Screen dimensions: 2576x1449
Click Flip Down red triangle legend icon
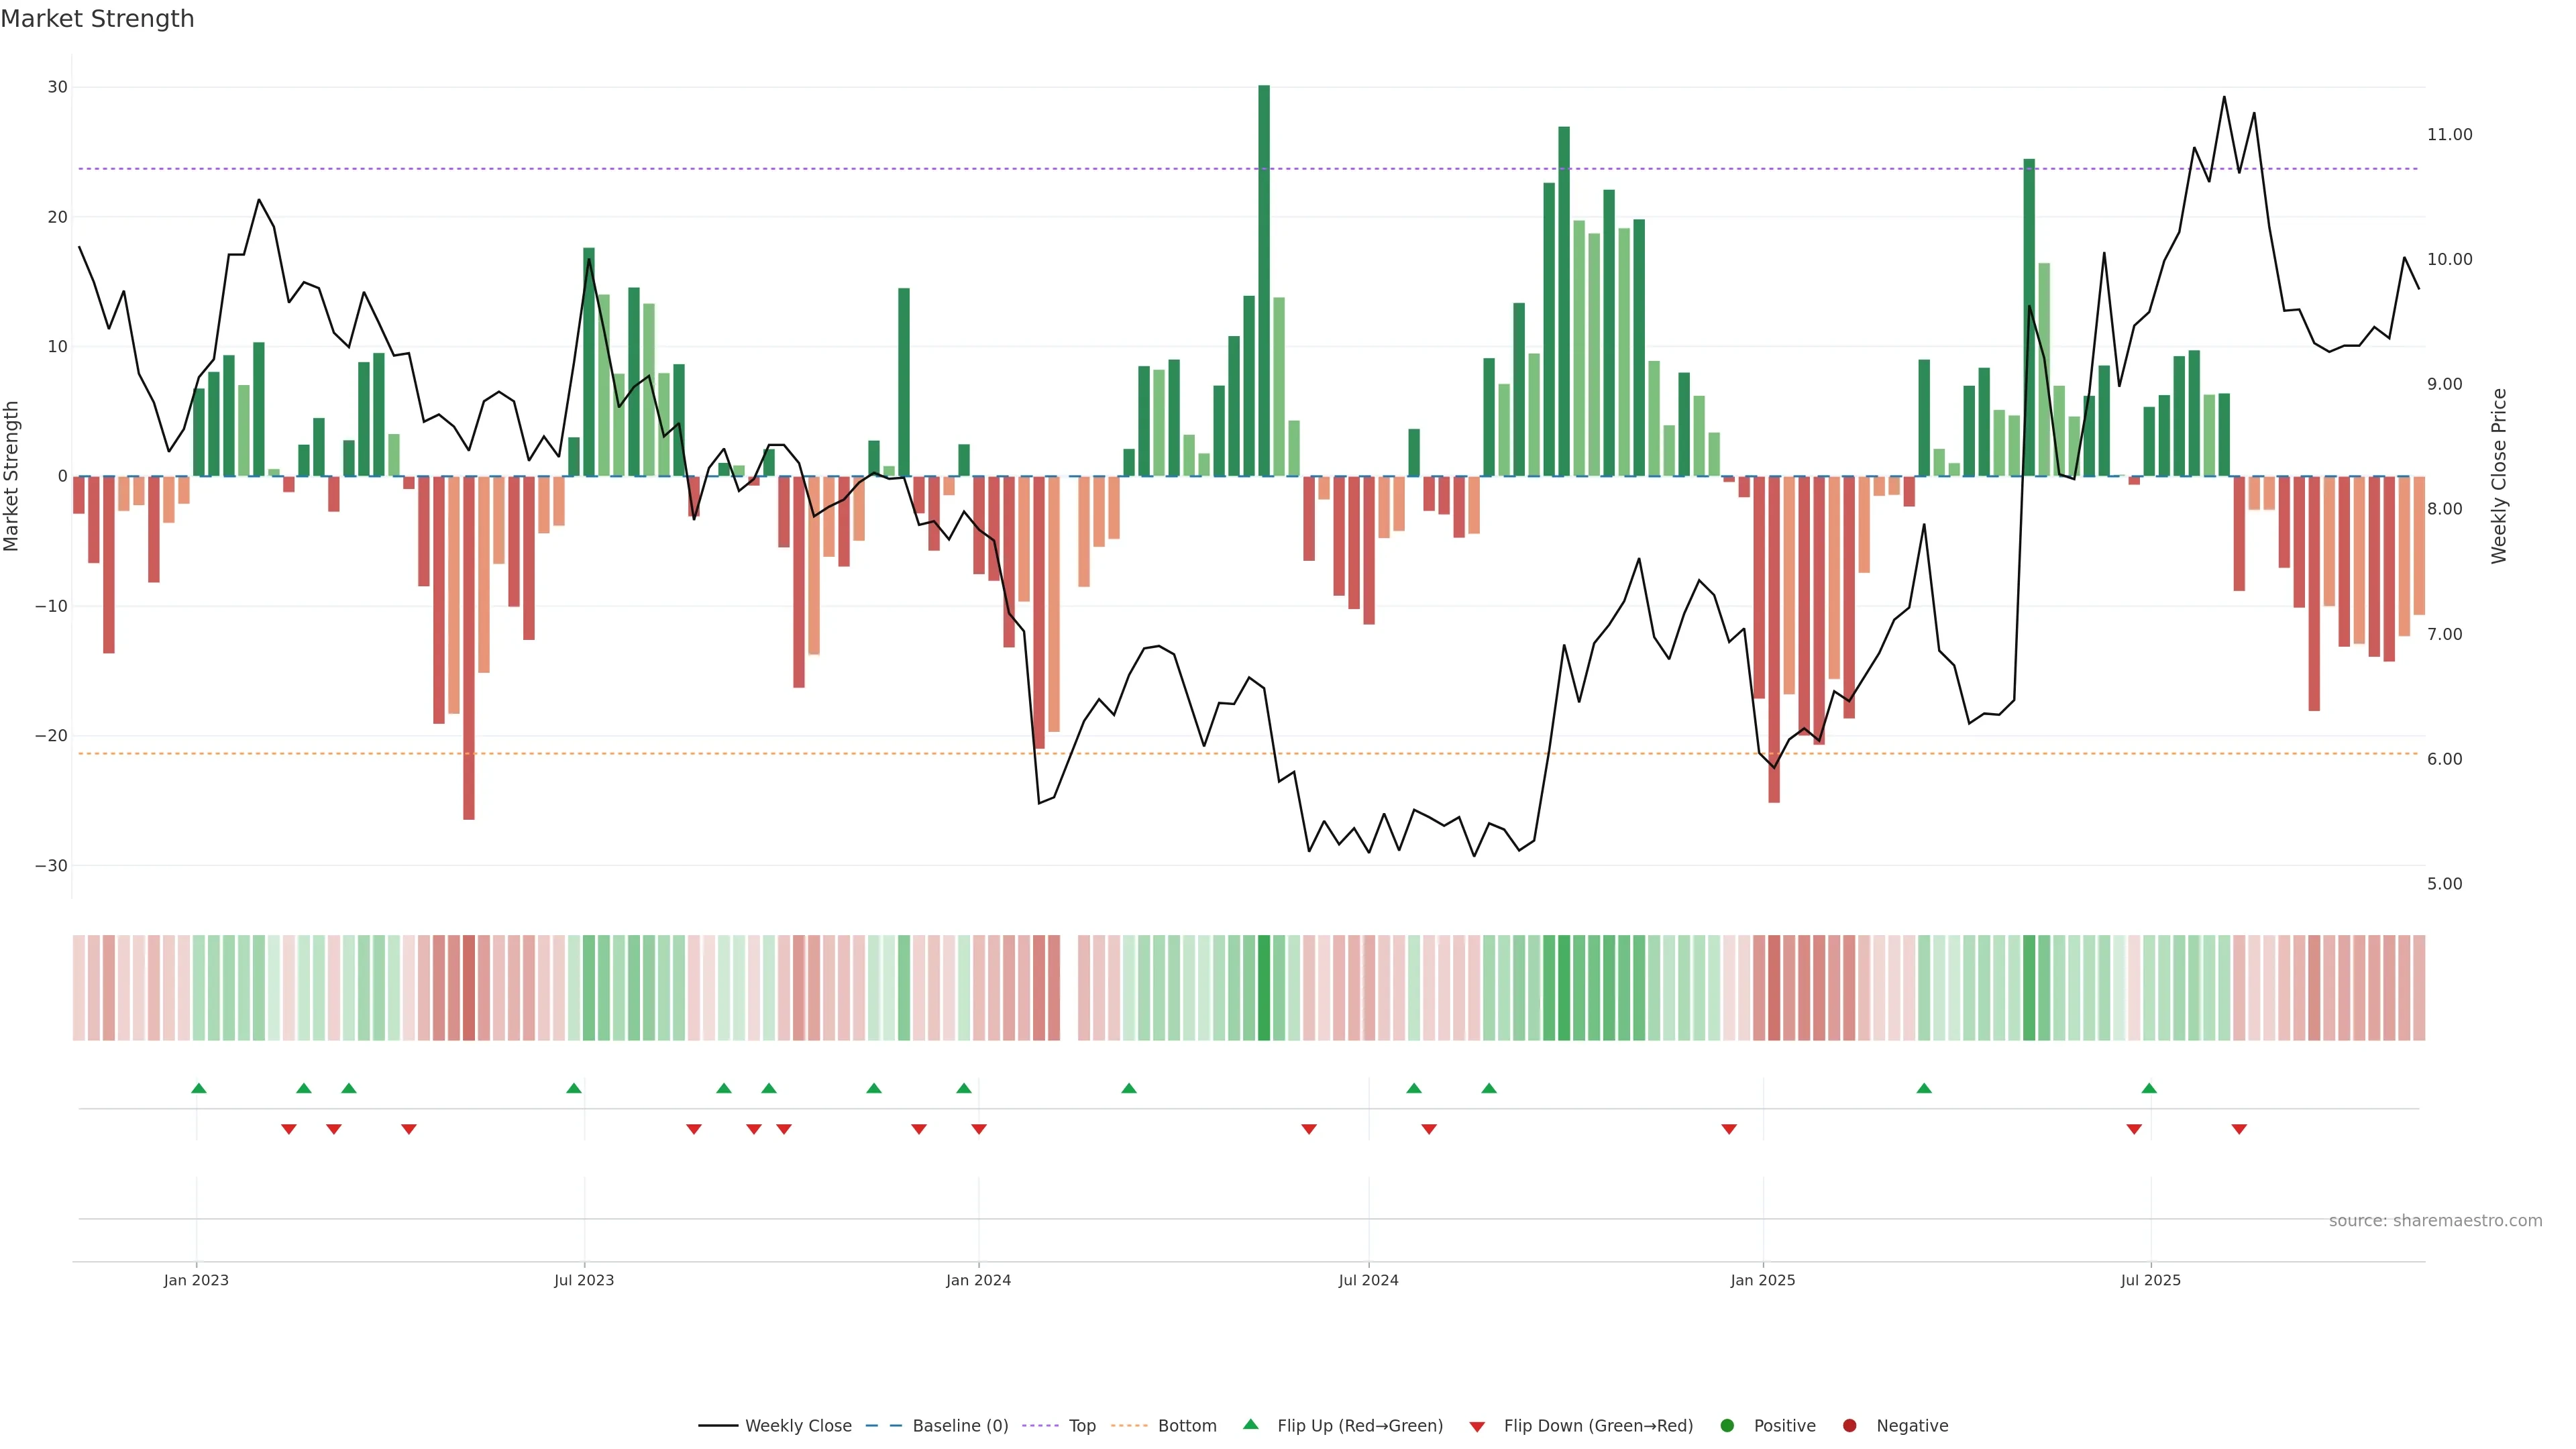[1477, 1427]
